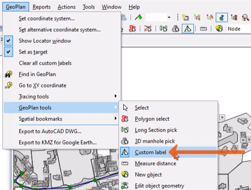Viewport: 251px width, 190px height.
Task: Click the Custom label submenu icon
Action: tap(125, 152)
